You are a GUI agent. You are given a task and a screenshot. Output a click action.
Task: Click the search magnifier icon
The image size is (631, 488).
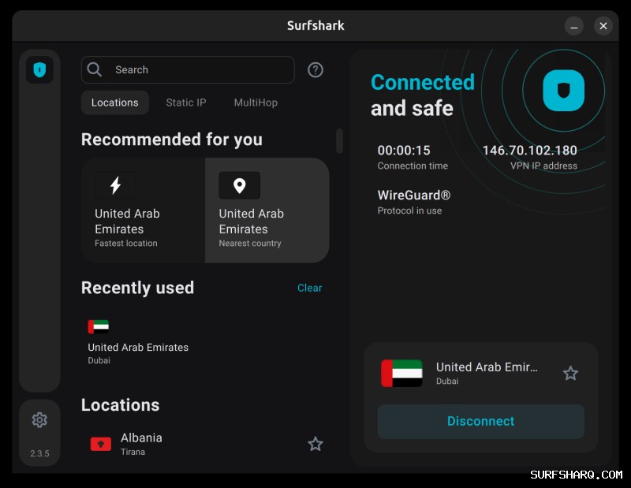point(94,69)
